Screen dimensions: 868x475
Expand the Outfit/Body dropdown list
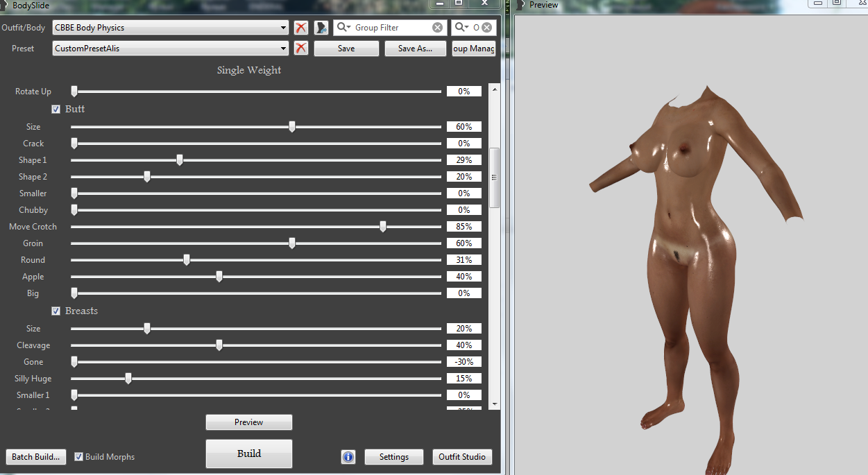(x=283, y=28)
